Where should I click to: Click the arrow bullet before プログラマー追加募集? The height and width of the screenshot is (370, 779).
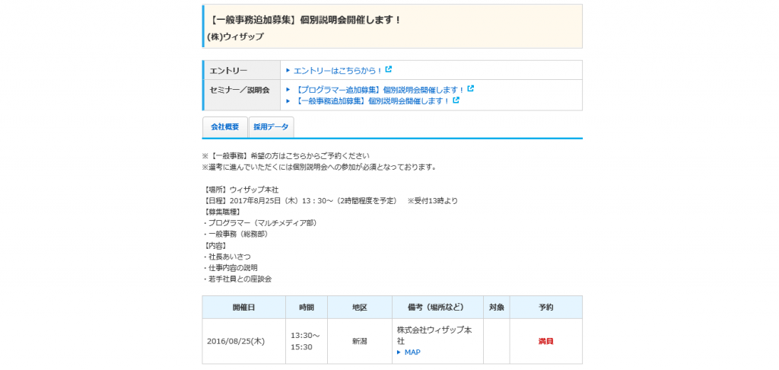(x=288, y=90)
